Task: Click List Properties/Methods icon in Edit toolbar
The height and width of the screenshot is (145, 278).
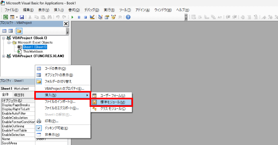Action: [194, 17]
